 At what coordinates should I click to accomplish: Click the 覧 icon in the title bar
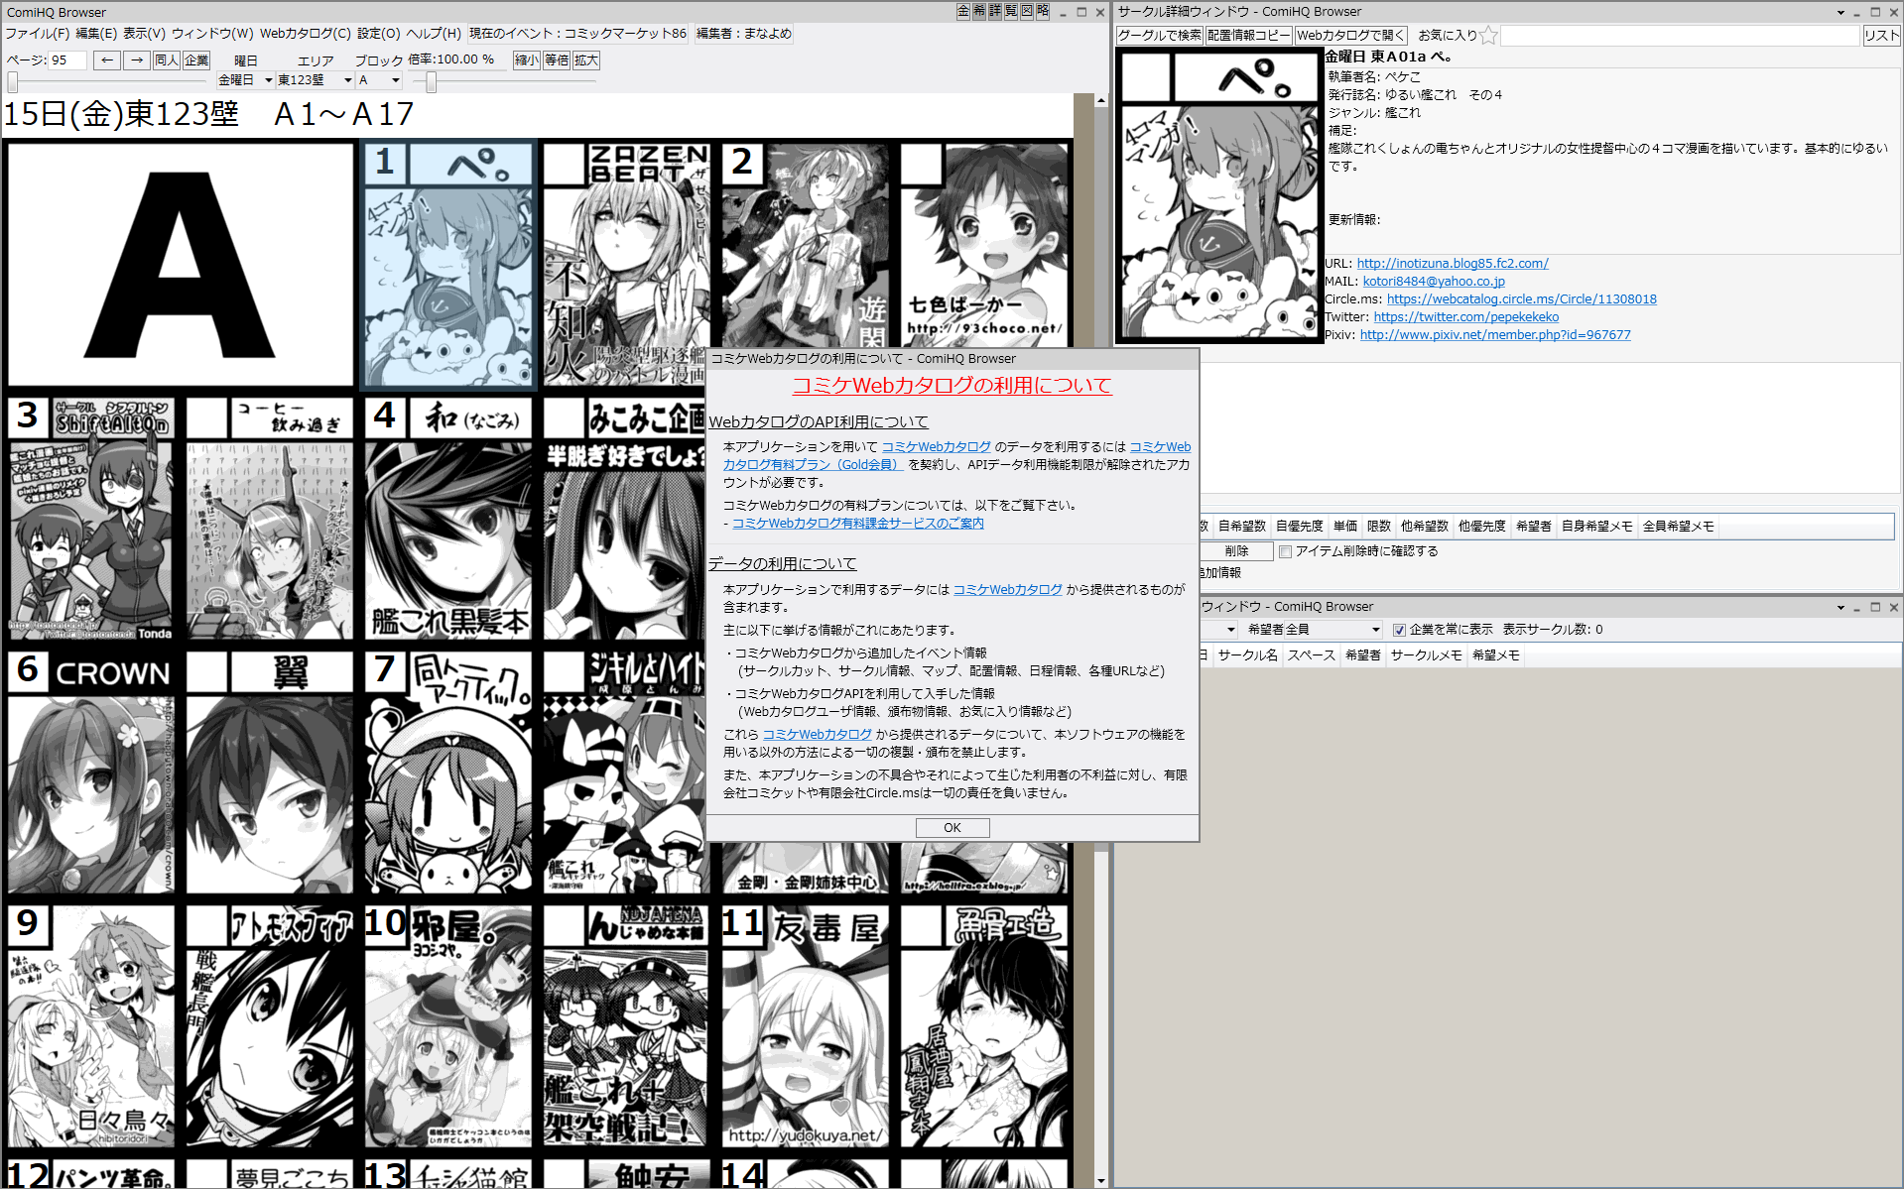pos(1011,11)
